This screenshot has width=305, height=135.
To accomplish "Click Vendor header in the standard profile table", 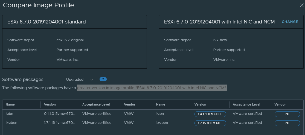I will (130, 104).
